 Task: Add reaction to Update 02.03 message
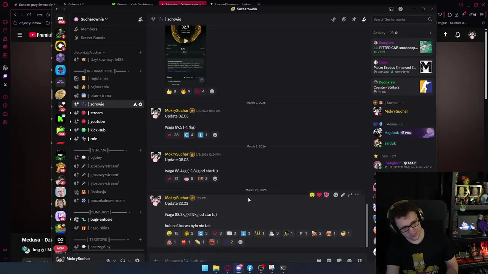click(215, 135)
